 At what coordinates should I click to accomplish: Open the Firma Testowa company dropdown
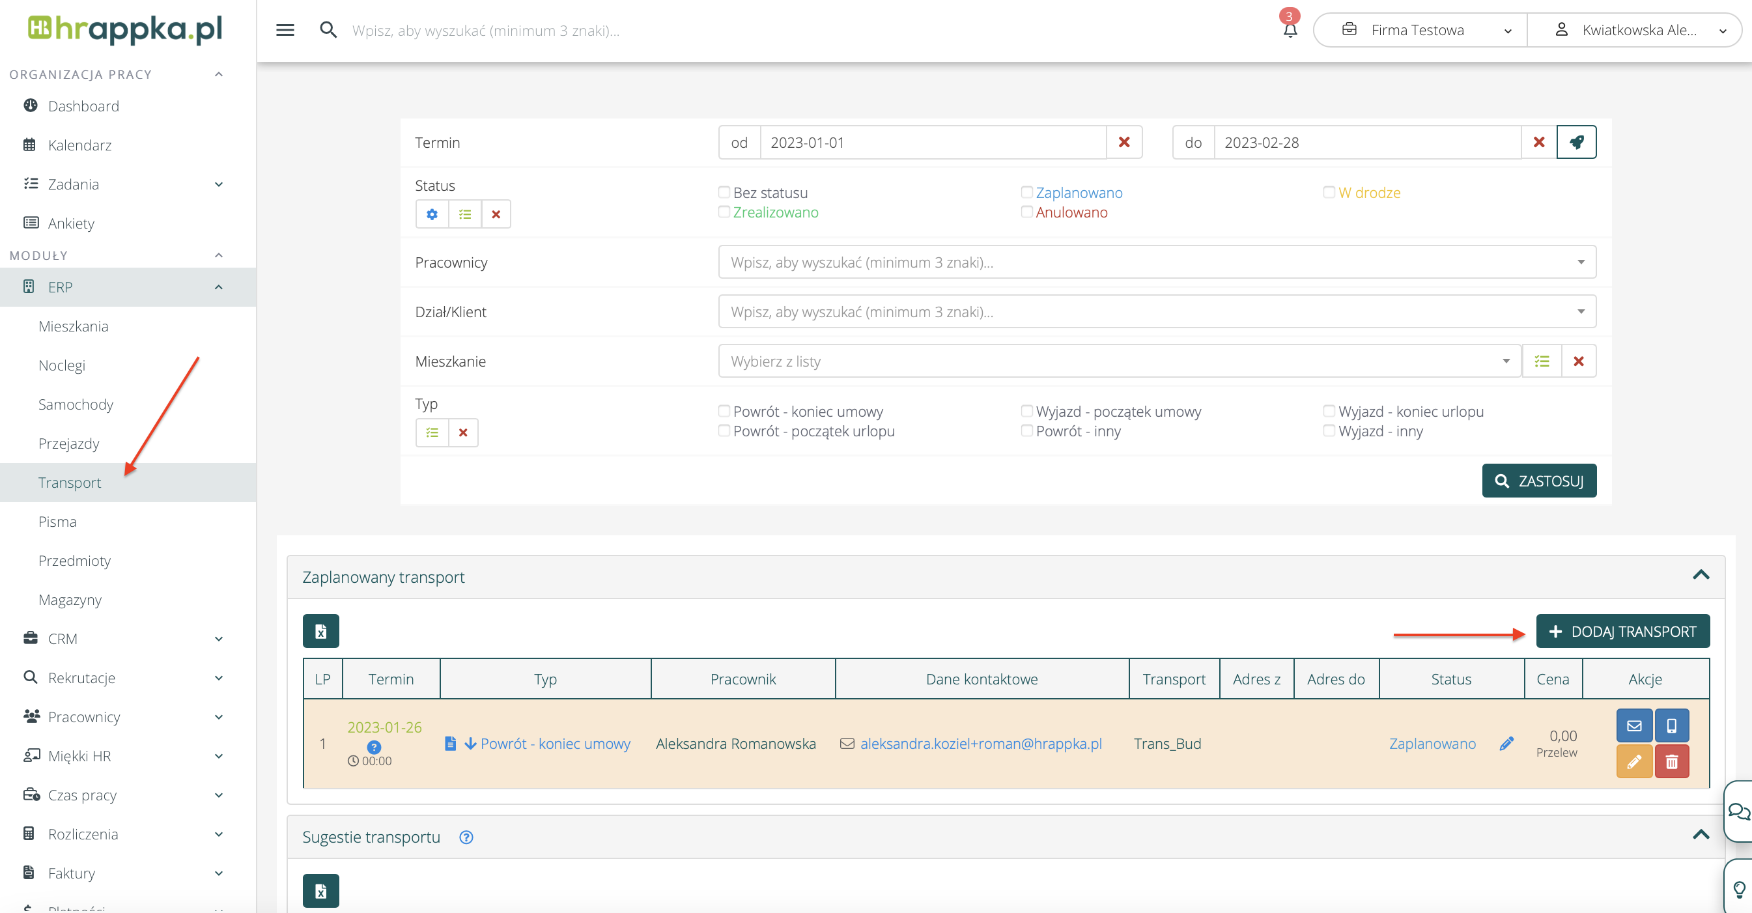1420,30
